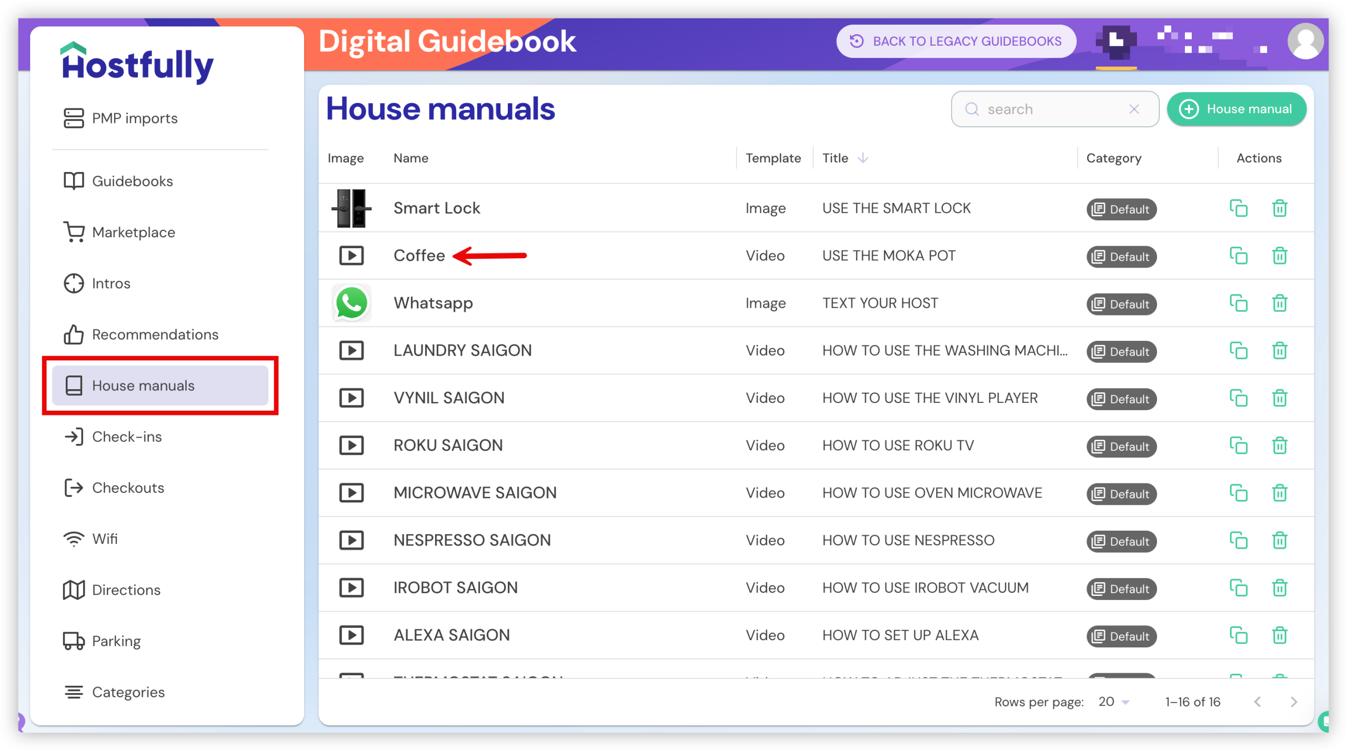The width and height of the screenshot is (1347, 751).
Task: Switch to the House manuals sidebar tab
Action: [x=143, y=385]
